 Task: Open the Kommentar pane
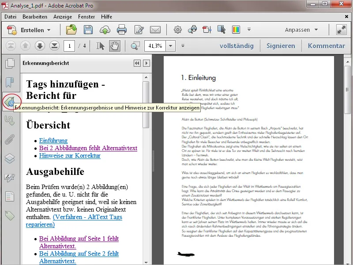[327, 46]
